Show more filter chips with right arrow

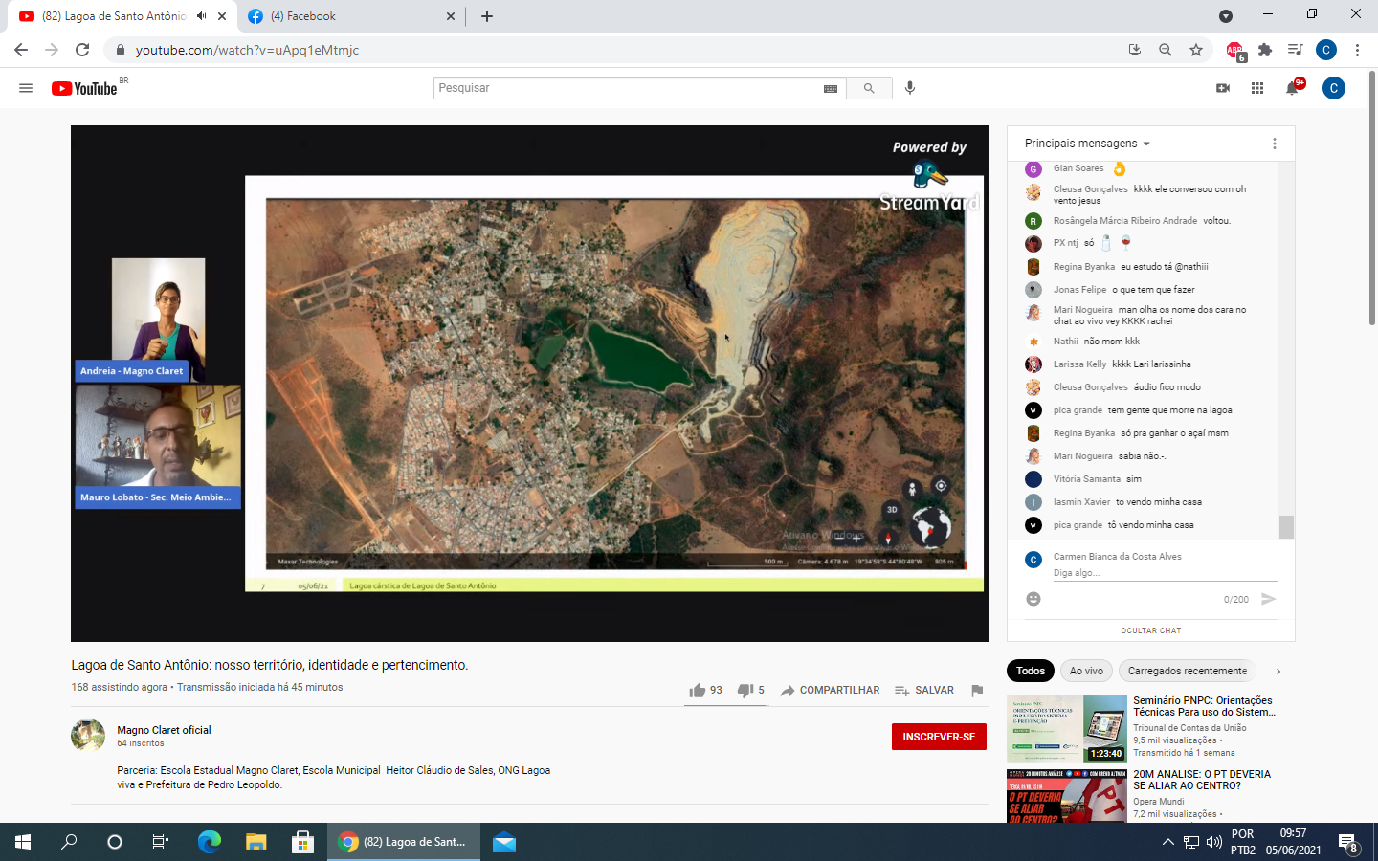click(1278, 671)
